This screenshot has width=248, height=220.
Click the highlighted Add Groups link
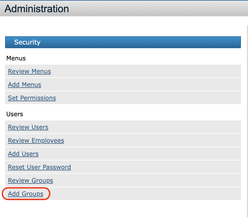[x=26, y=194]
